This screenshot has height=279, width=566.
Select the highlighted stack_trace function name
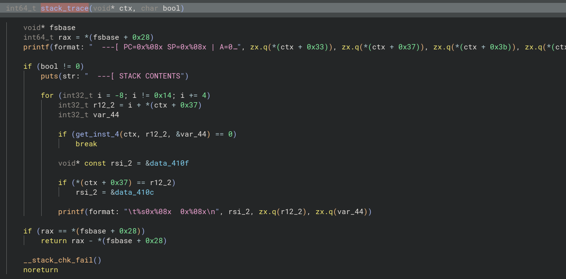click(64, 8)
